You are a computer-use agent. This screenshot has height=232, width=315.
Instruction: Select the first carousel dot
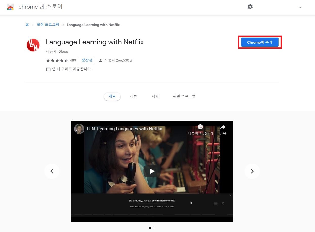[x=150, y=228]
